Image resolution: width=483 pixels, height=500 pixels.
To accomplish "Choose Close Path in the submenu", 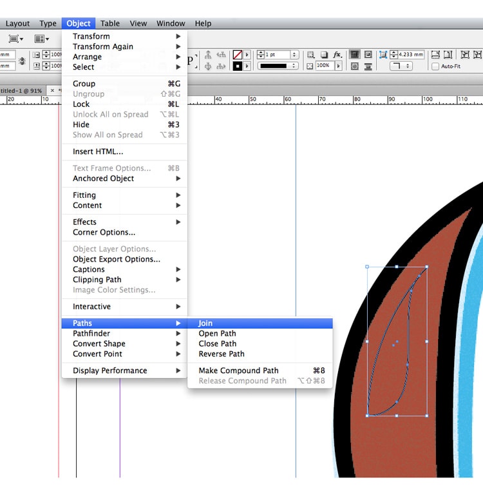I will (x=260, y=343).
